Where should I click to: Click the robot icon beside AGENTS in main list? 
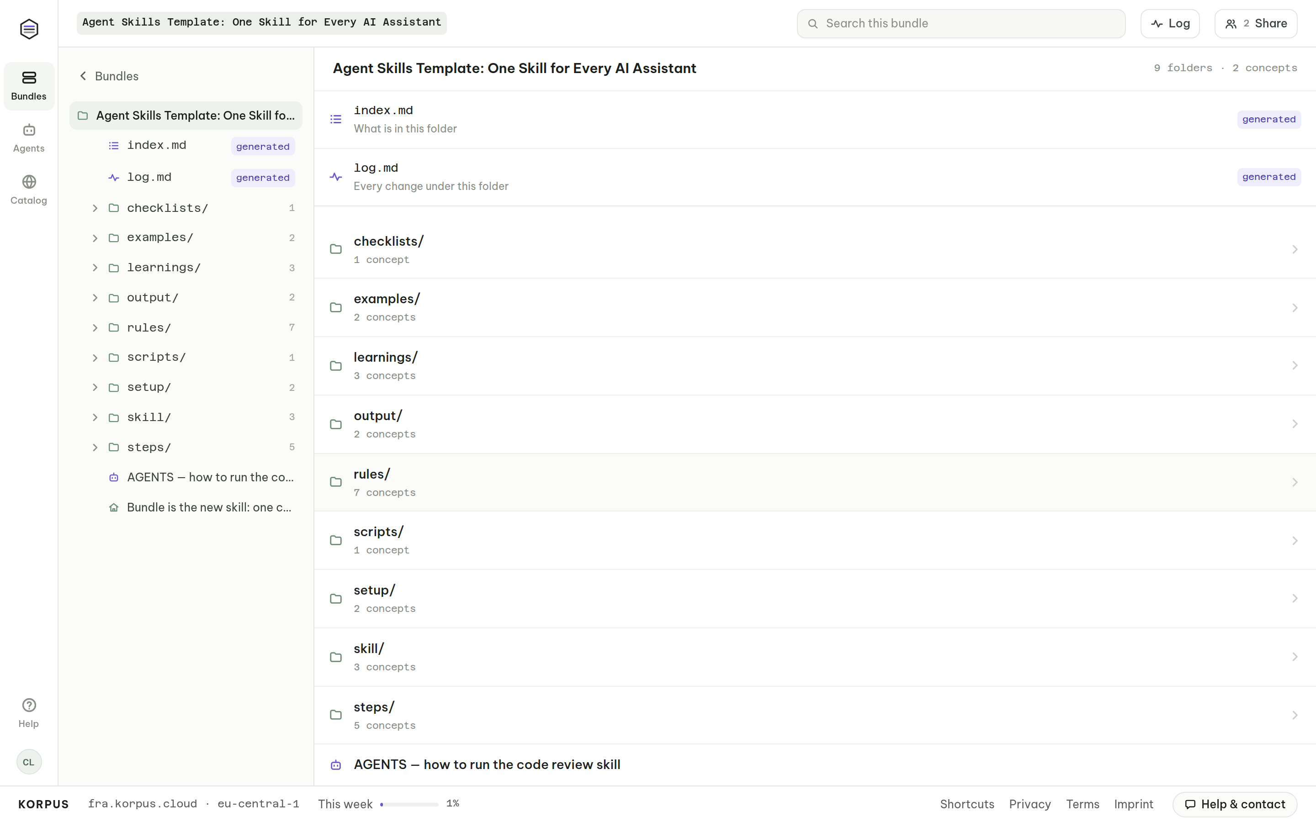(x=336, y=765)
